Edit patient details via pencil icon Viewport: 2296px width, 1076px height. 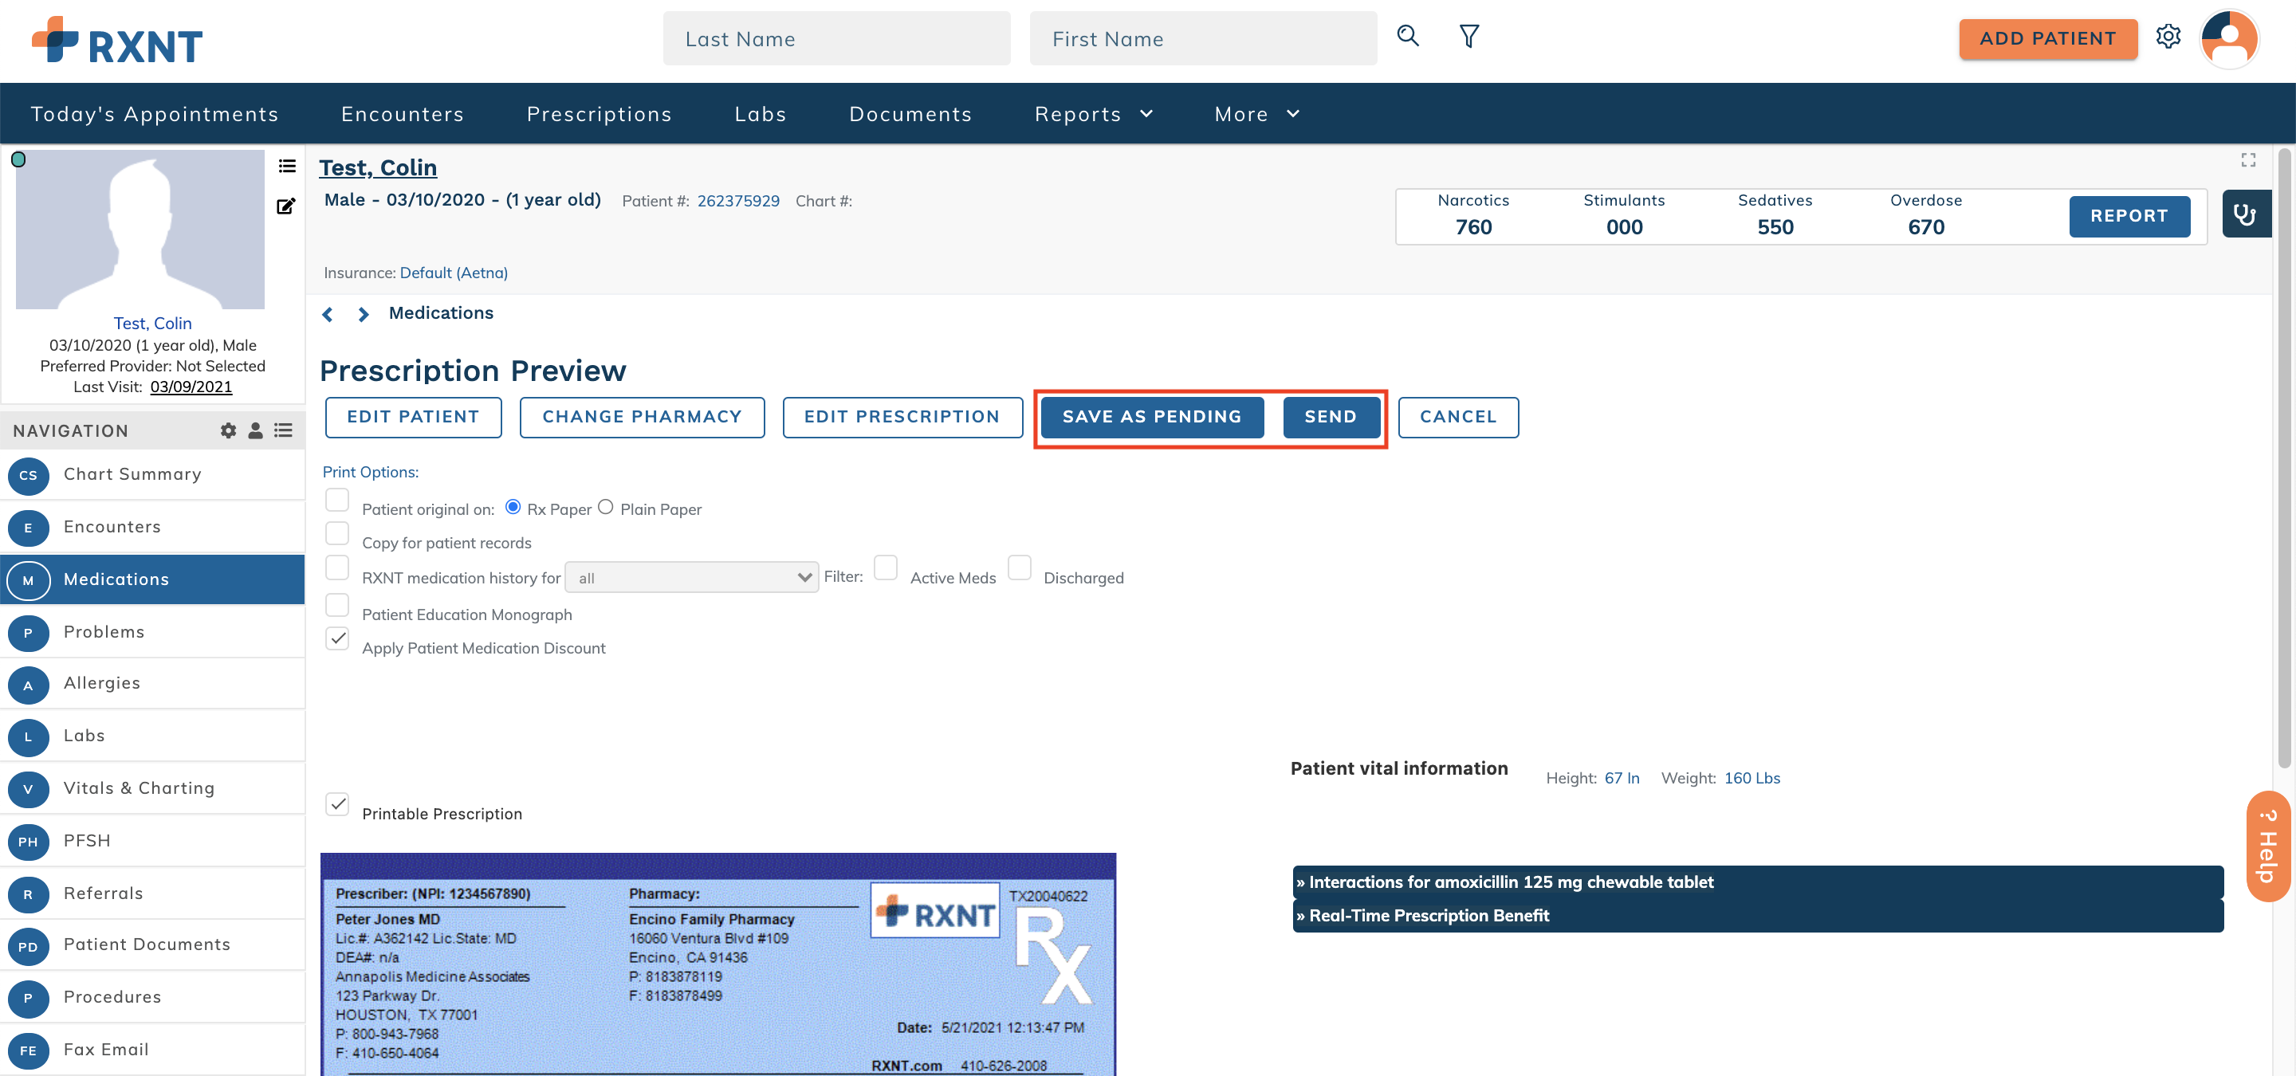tap(286, 206)
